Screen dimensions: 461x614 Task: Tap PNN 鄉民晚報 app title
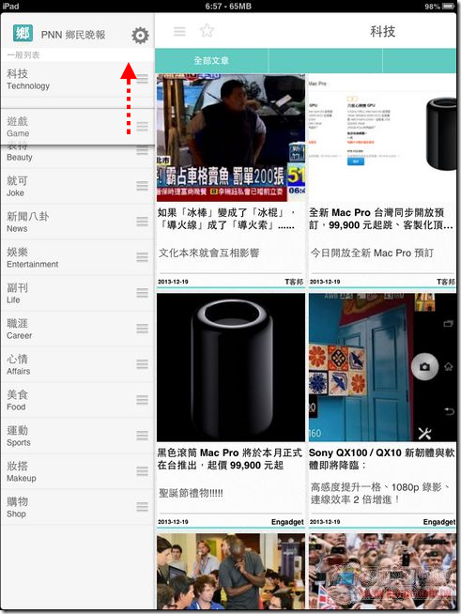coord(73,35)
